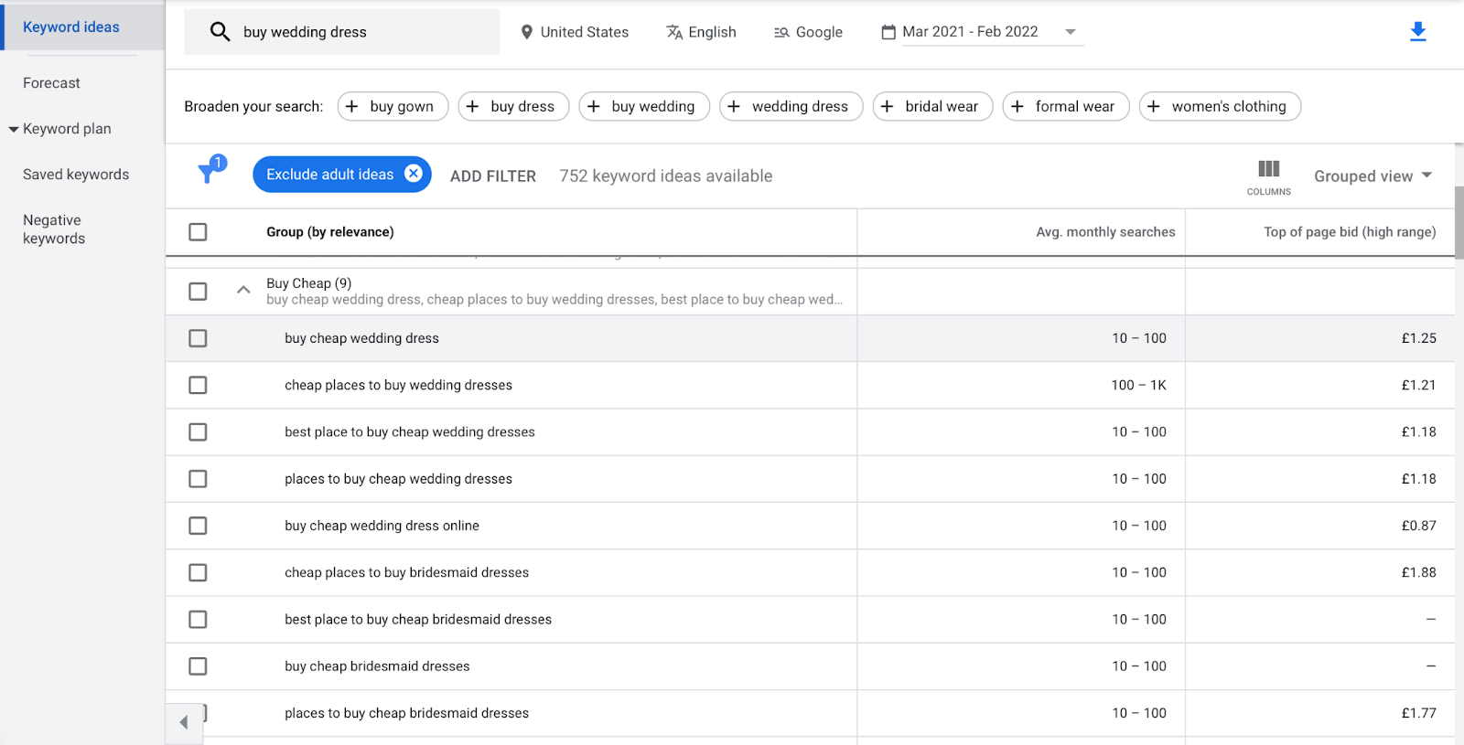Image resolution: width=1464 pixels, height=745 pixels.
Task: Open the date range dropdown arrow
Action: [x=1070, y=32]
